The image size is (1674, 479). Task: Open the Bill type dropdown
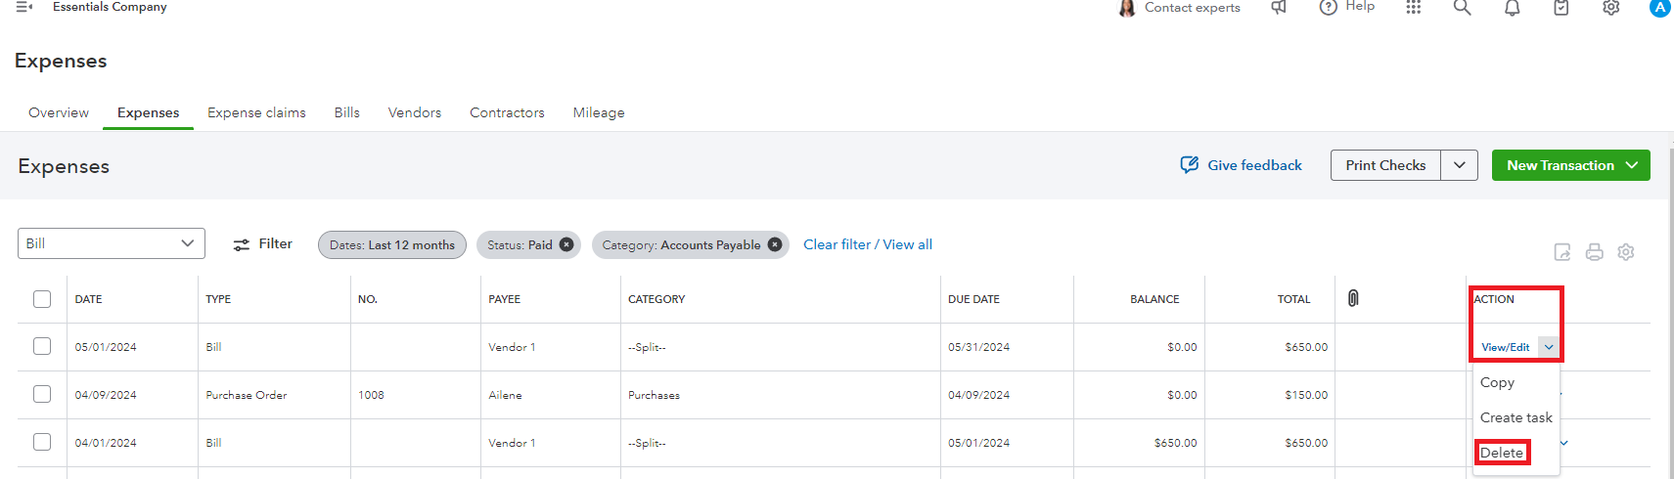pos(112,243)
